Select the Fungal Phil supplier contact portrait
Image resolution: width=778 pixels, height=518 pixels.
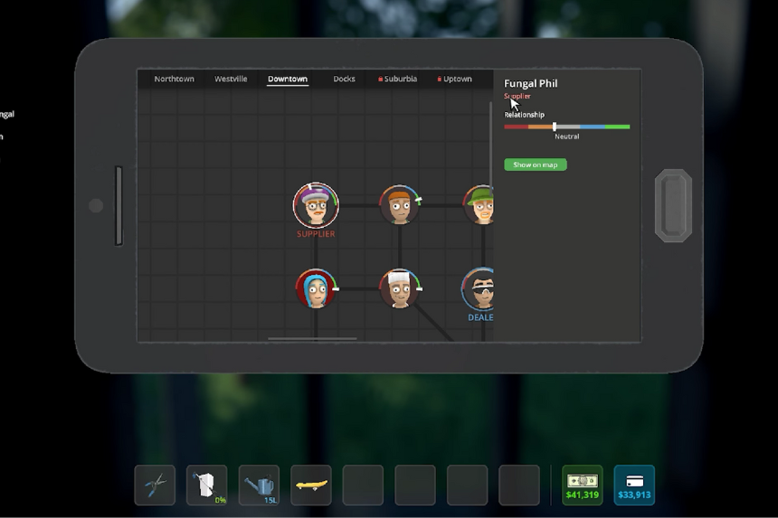[316, 205]
